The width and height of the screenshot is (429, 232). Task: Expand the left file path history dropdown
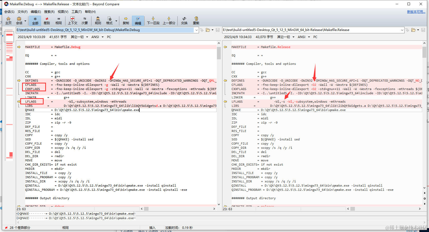(x=196, y=30)
